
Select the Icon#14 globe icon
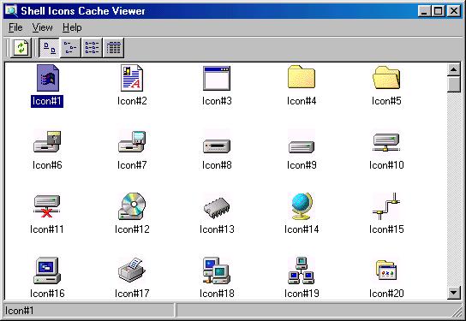pyautogui.click(x=302, y=206)
